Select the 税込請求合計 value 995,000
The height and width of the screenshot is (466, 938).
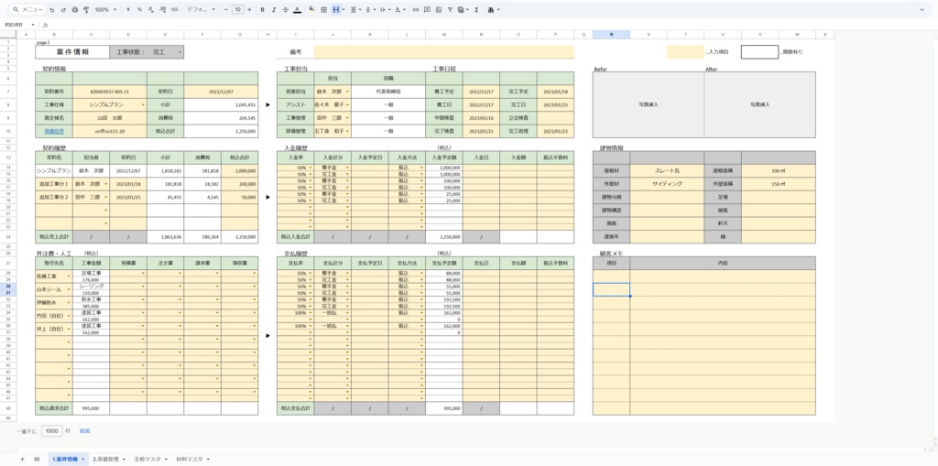(x=91, y=408)
